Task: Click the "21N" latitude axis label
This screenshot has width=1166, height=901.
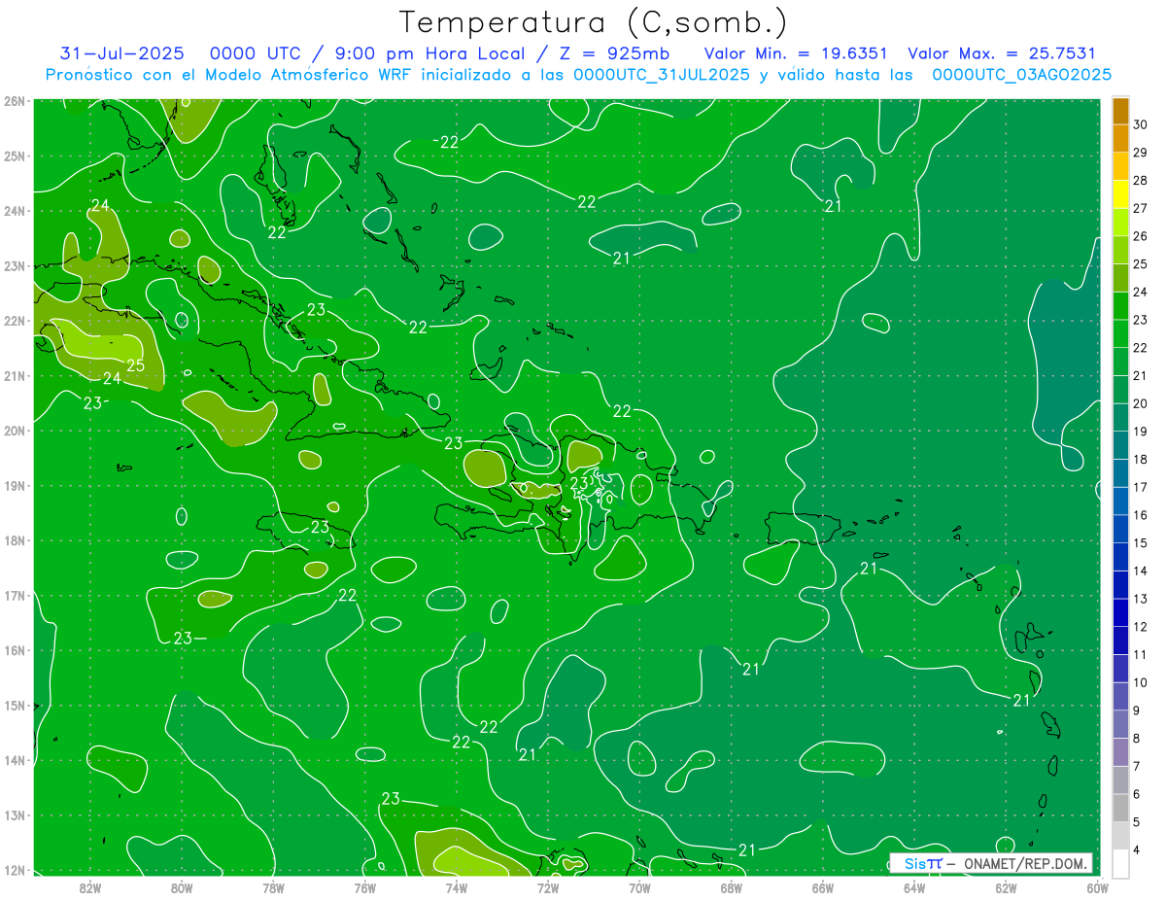Action: pyautogui.click(x=15, y=376)
